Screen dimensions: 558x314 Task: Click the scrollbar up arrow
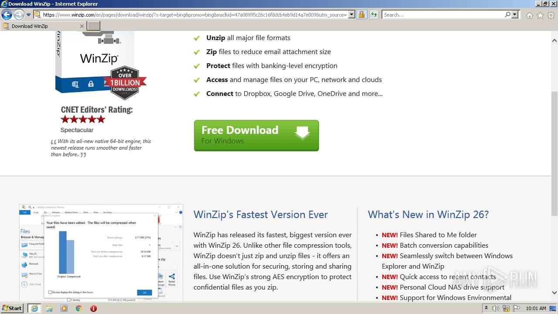click(554, 41)
